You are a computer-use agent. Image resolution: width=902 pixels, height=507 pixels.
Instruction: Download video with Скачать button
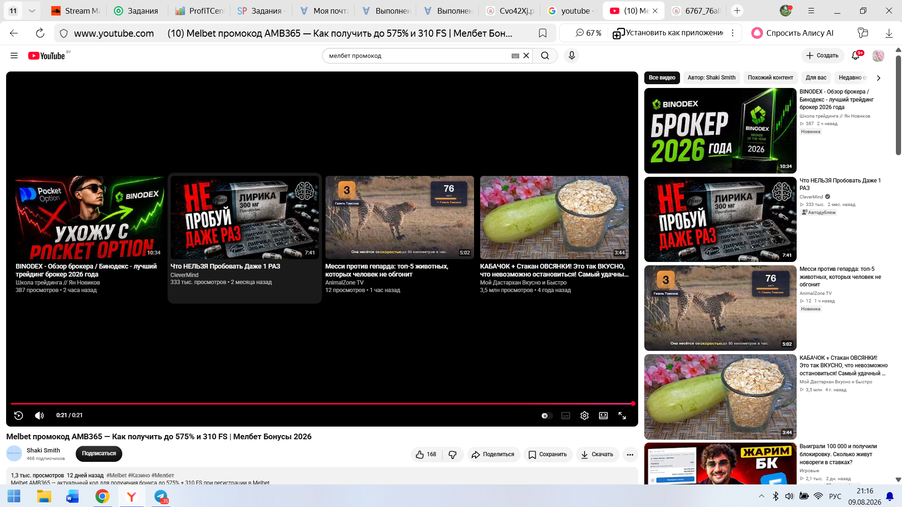pos(597,454)
